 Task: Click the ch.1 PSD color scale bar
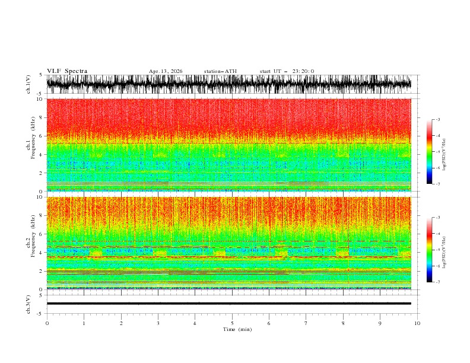429,152
